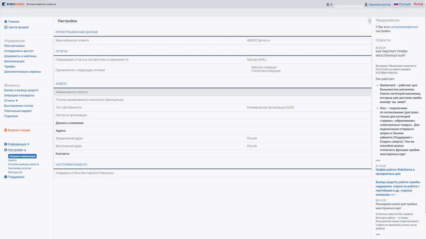The height and width of the screenshot is (239, 426).
Task: Click the building icon next to ID
Action: (x=328, y=5)
